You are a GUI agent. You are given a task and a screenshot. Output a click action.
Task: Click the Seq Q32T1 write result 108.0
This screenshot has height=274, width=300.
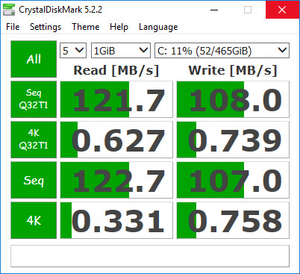tap(233, 99)
